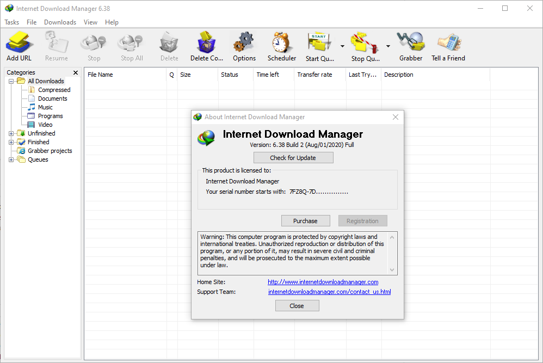This screenshot has height=363, width=543.
Task: Sort by Time left column header
Action: click(274, 75)
